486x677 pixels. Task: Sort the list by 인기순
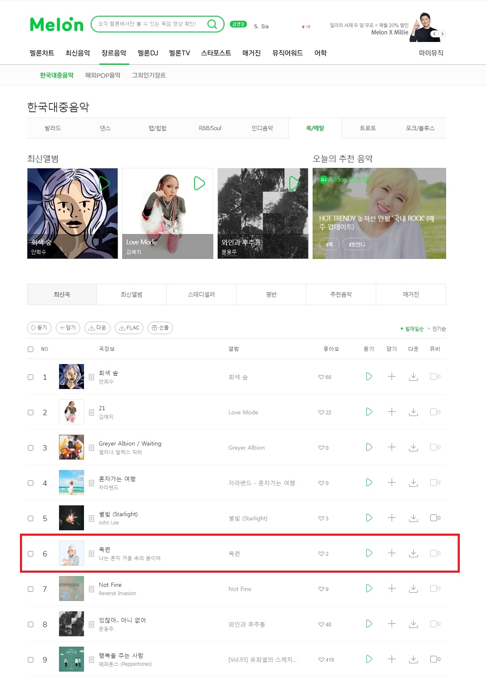tap(439, 329)
